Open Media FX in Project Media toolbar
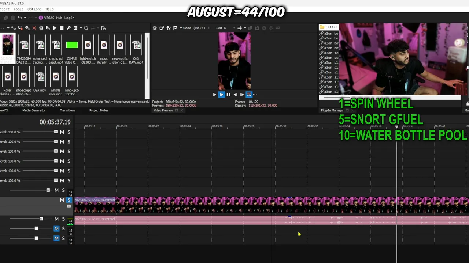This screenshot has height=263, width=469. point(48,28)
